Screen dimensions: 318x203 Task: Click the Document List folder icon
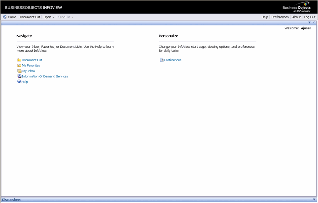click(x=19, y=60)
